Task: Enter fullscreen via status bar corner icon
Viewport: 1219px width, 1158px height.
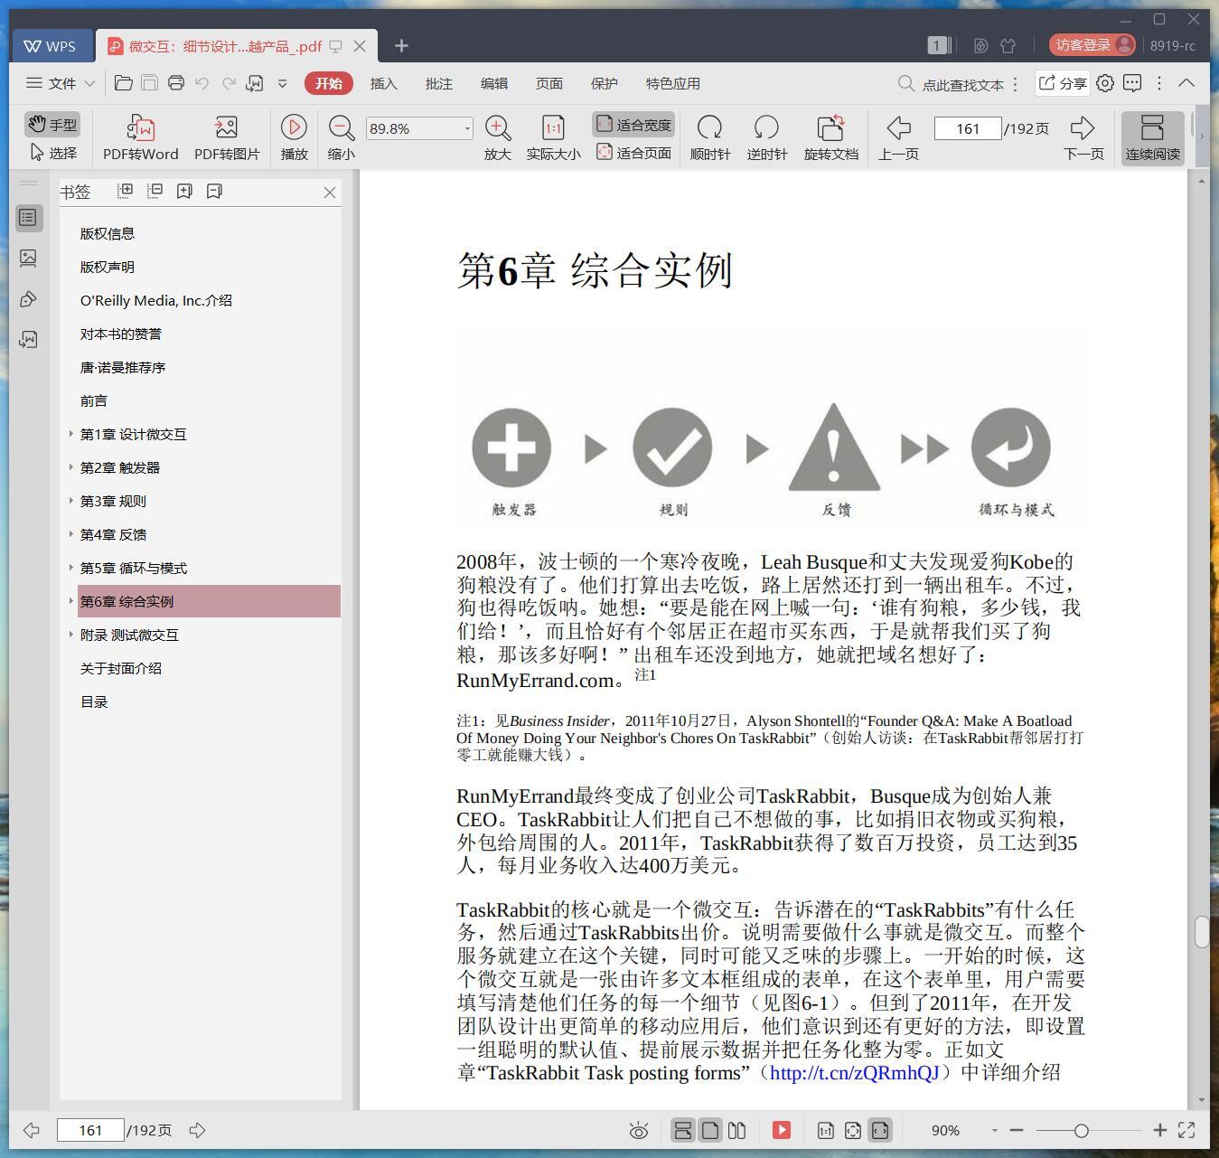Action: [1186, 1130]
